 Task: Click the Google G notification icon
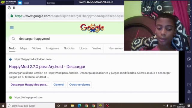tap(9, 8)
